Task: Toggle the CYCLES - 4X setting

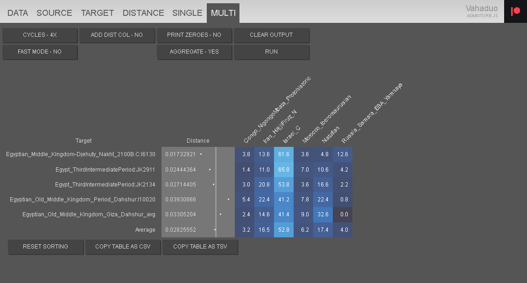Action: [x=40, y=35]
